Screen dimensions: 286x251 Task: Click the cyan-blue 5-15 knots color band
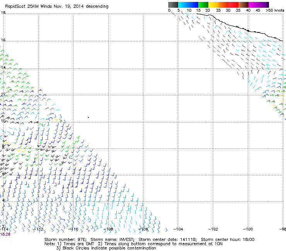pyautogui.click(x=188, y=5)
